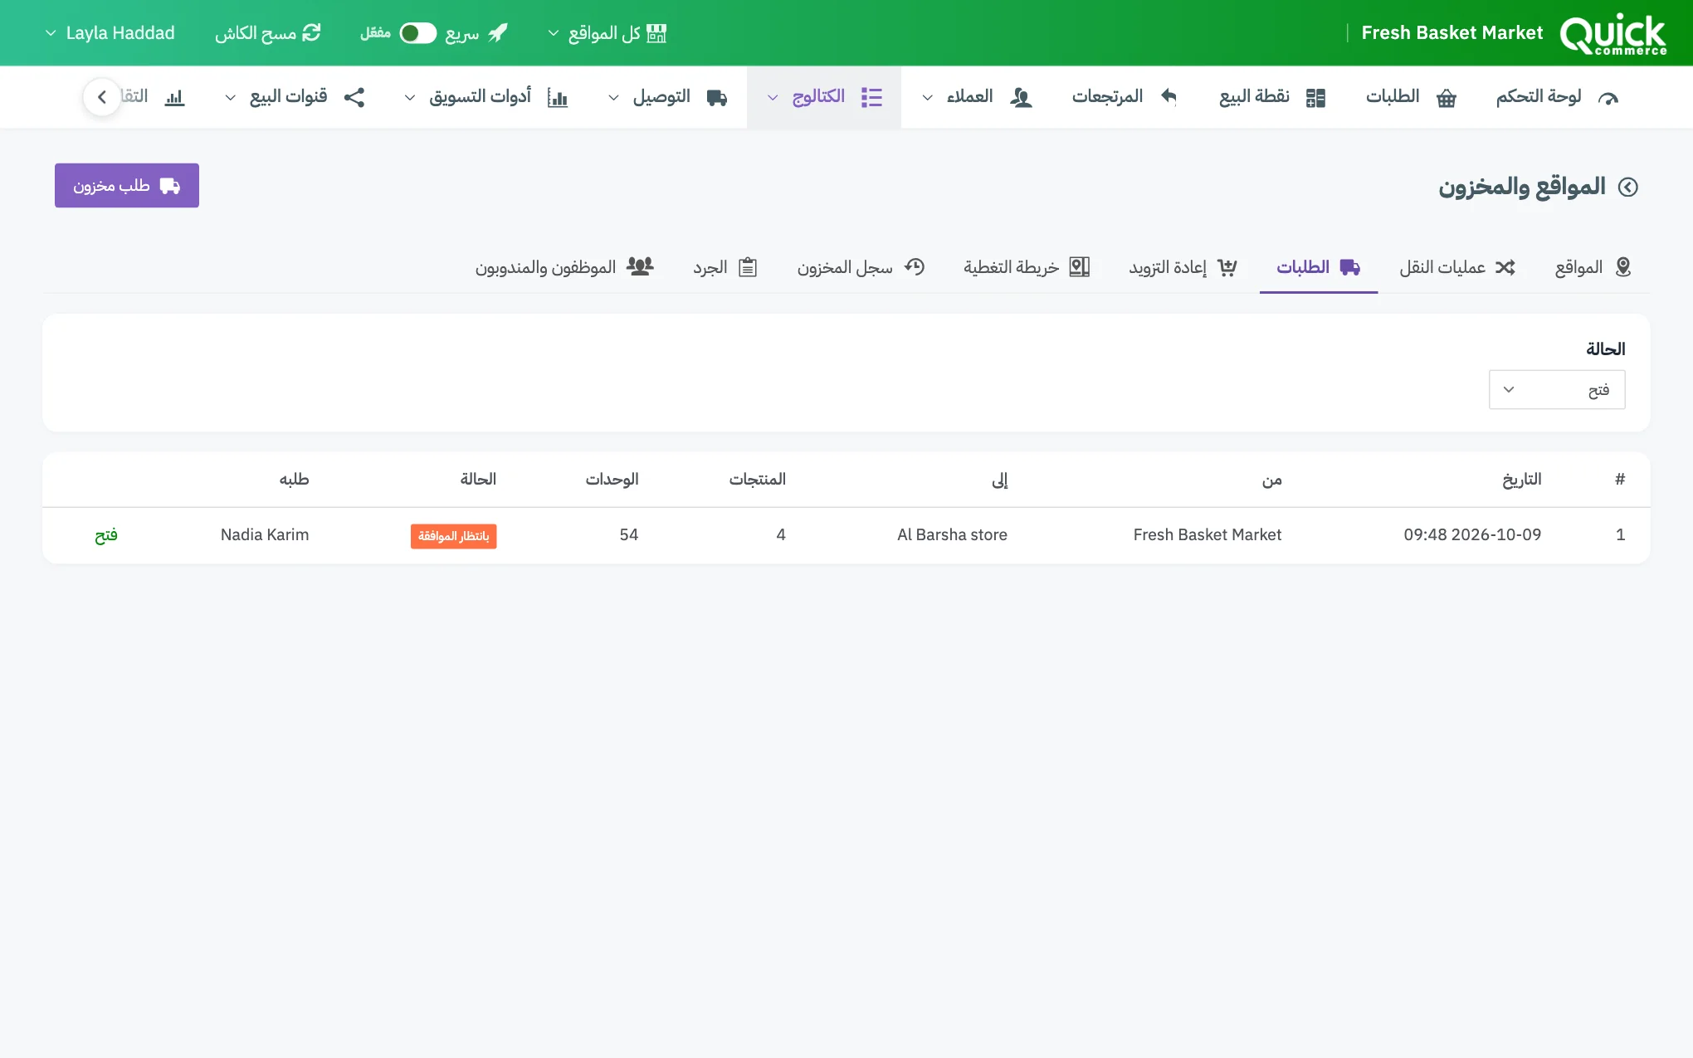The height and width of the screenshot is (1058, 1693).
Task: Click the Quick commerce logo
Action: coord(1612,34)
